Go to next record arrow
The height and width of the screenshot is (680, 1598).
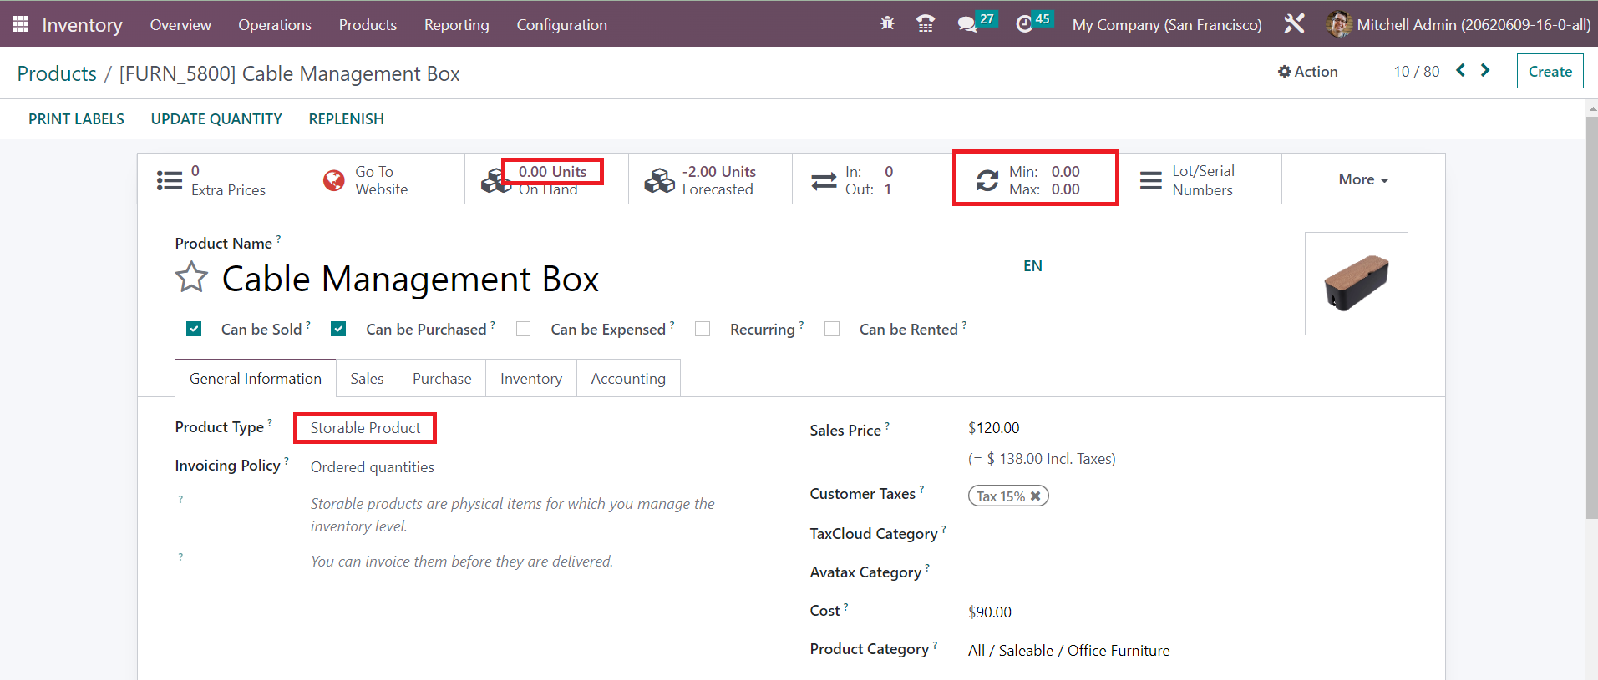(x=1485, y=71)
